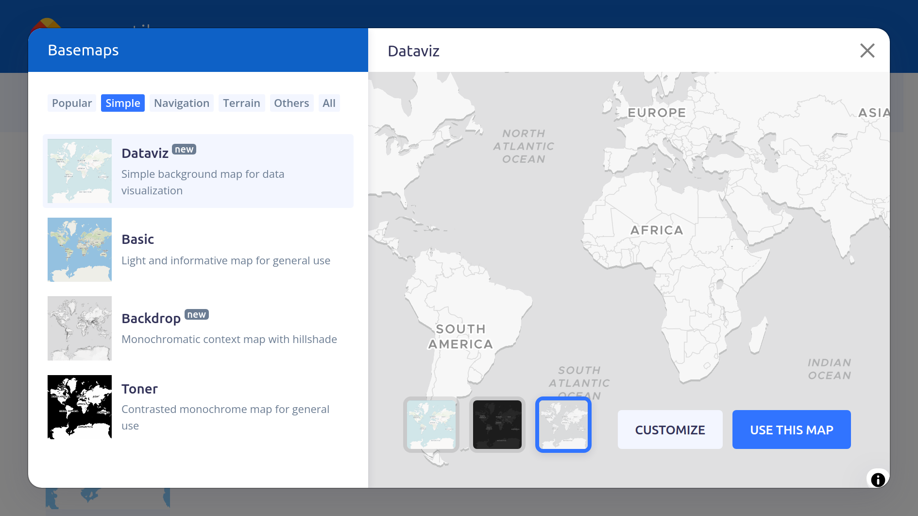
Task: Click the Toner map thumbnail
Action: pos(80,407)
